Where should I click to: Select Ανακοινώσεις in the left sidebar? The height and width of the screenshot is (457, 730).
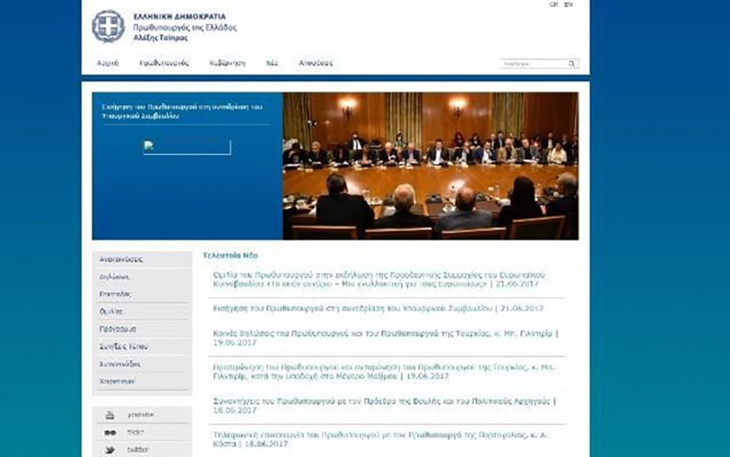point(121,259)
